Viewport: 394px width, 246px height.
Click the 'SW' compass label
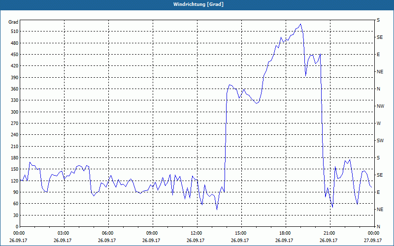click(x=380, y=141)
